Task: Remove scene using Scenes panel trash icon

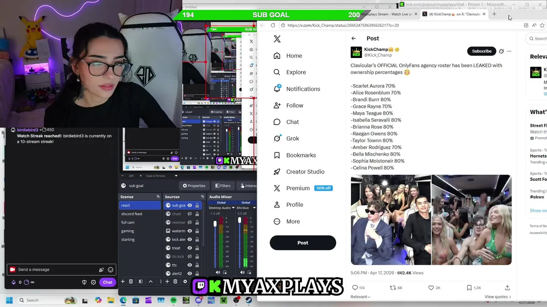Action: pyautogui.click(x=131, y=281)
